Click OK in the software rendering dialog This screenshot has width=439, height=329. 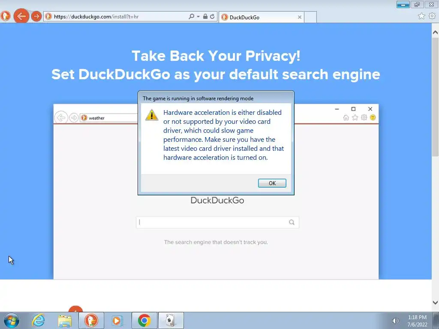coord(272,183)
